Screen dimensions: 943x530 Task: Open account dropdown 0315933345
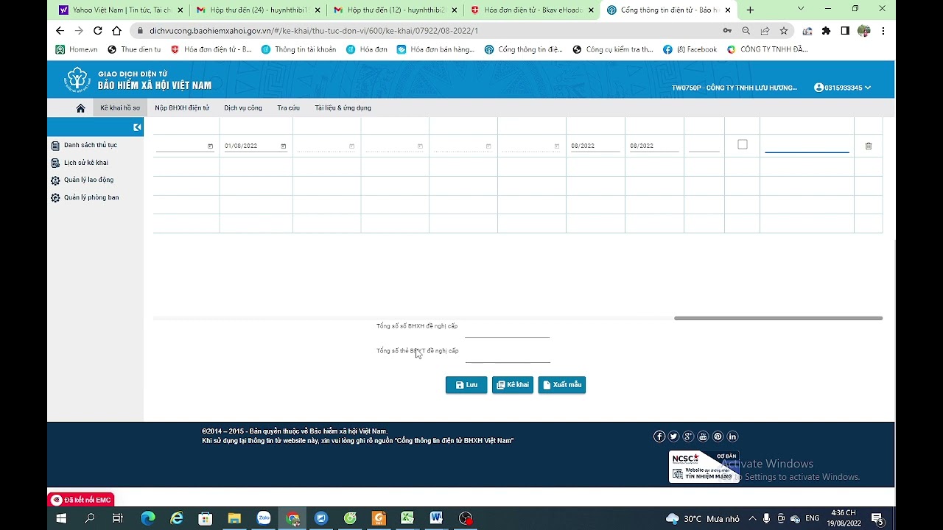[x=843, y=88]
